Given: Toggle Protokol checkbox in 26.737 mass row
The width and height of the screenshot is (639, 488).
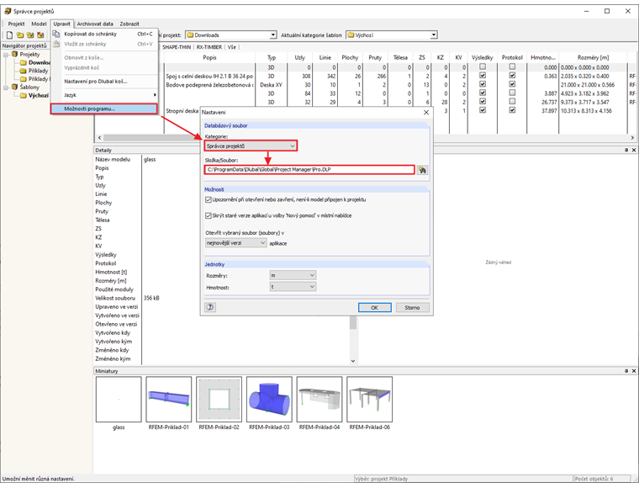Looking at the screenshot, I should click(512, 102).
